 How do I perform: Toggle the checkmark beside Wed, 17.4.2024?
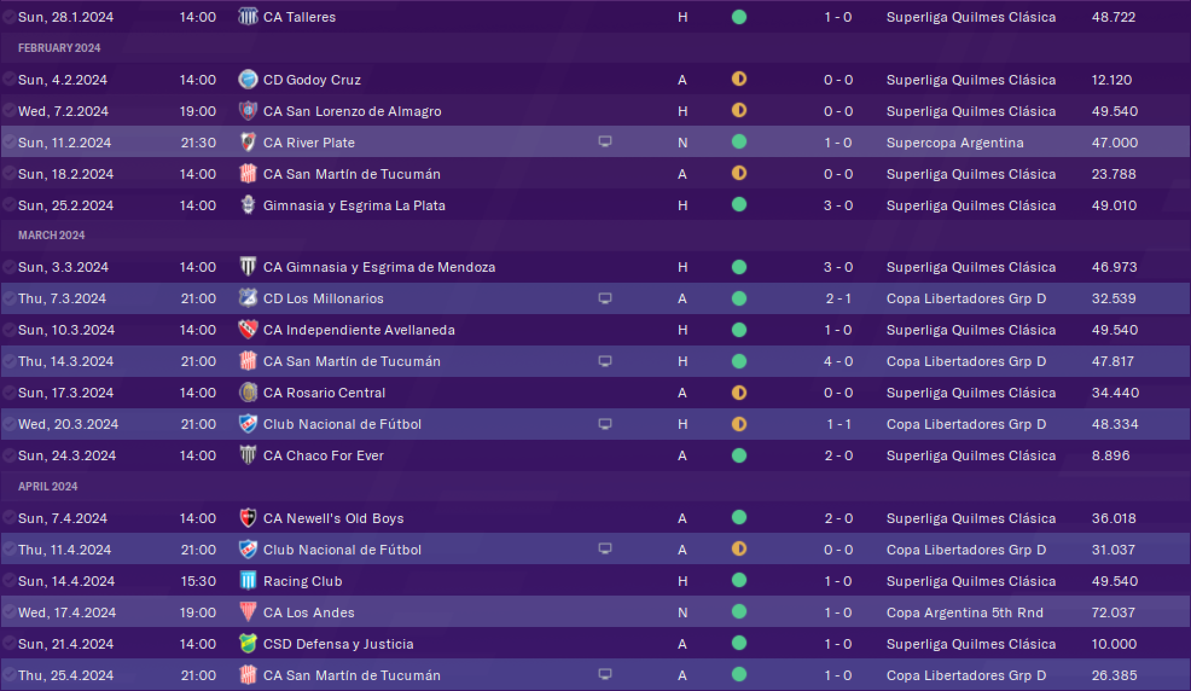[x=9, y=612]
